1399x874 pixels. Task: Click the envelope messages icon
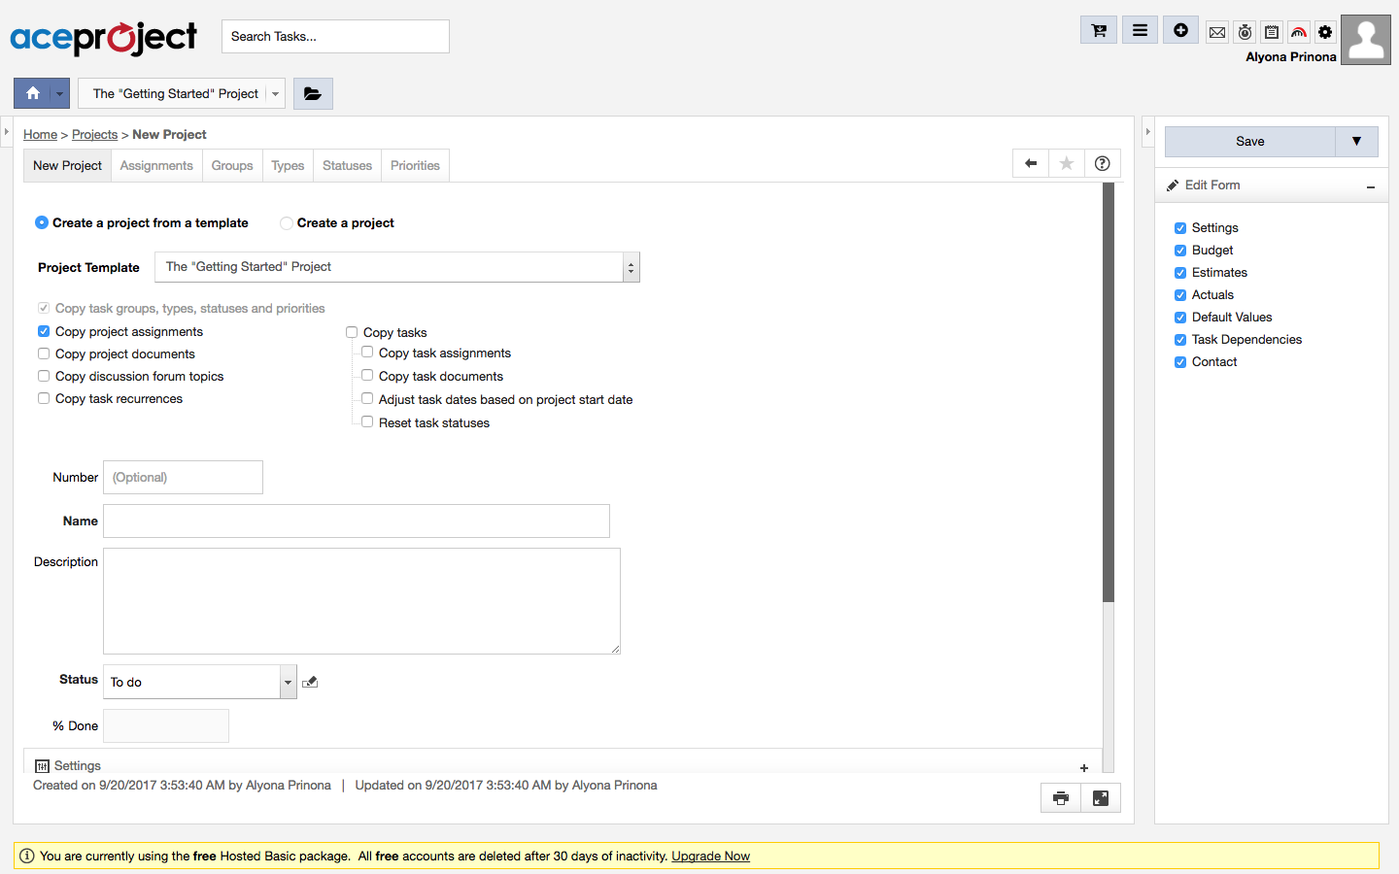(x=1216, y=32)
